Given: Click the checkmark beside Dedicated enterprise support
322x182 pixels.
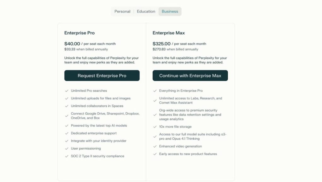Looking at the screenshot, I should pos(67,133).
